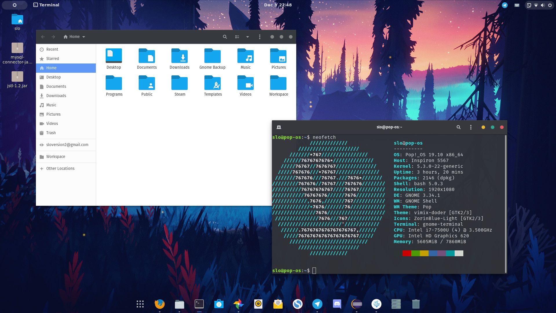This screenshot has height=313, width=556.
Task: Open the search icon in the terminal header
Action: point(458,127)
